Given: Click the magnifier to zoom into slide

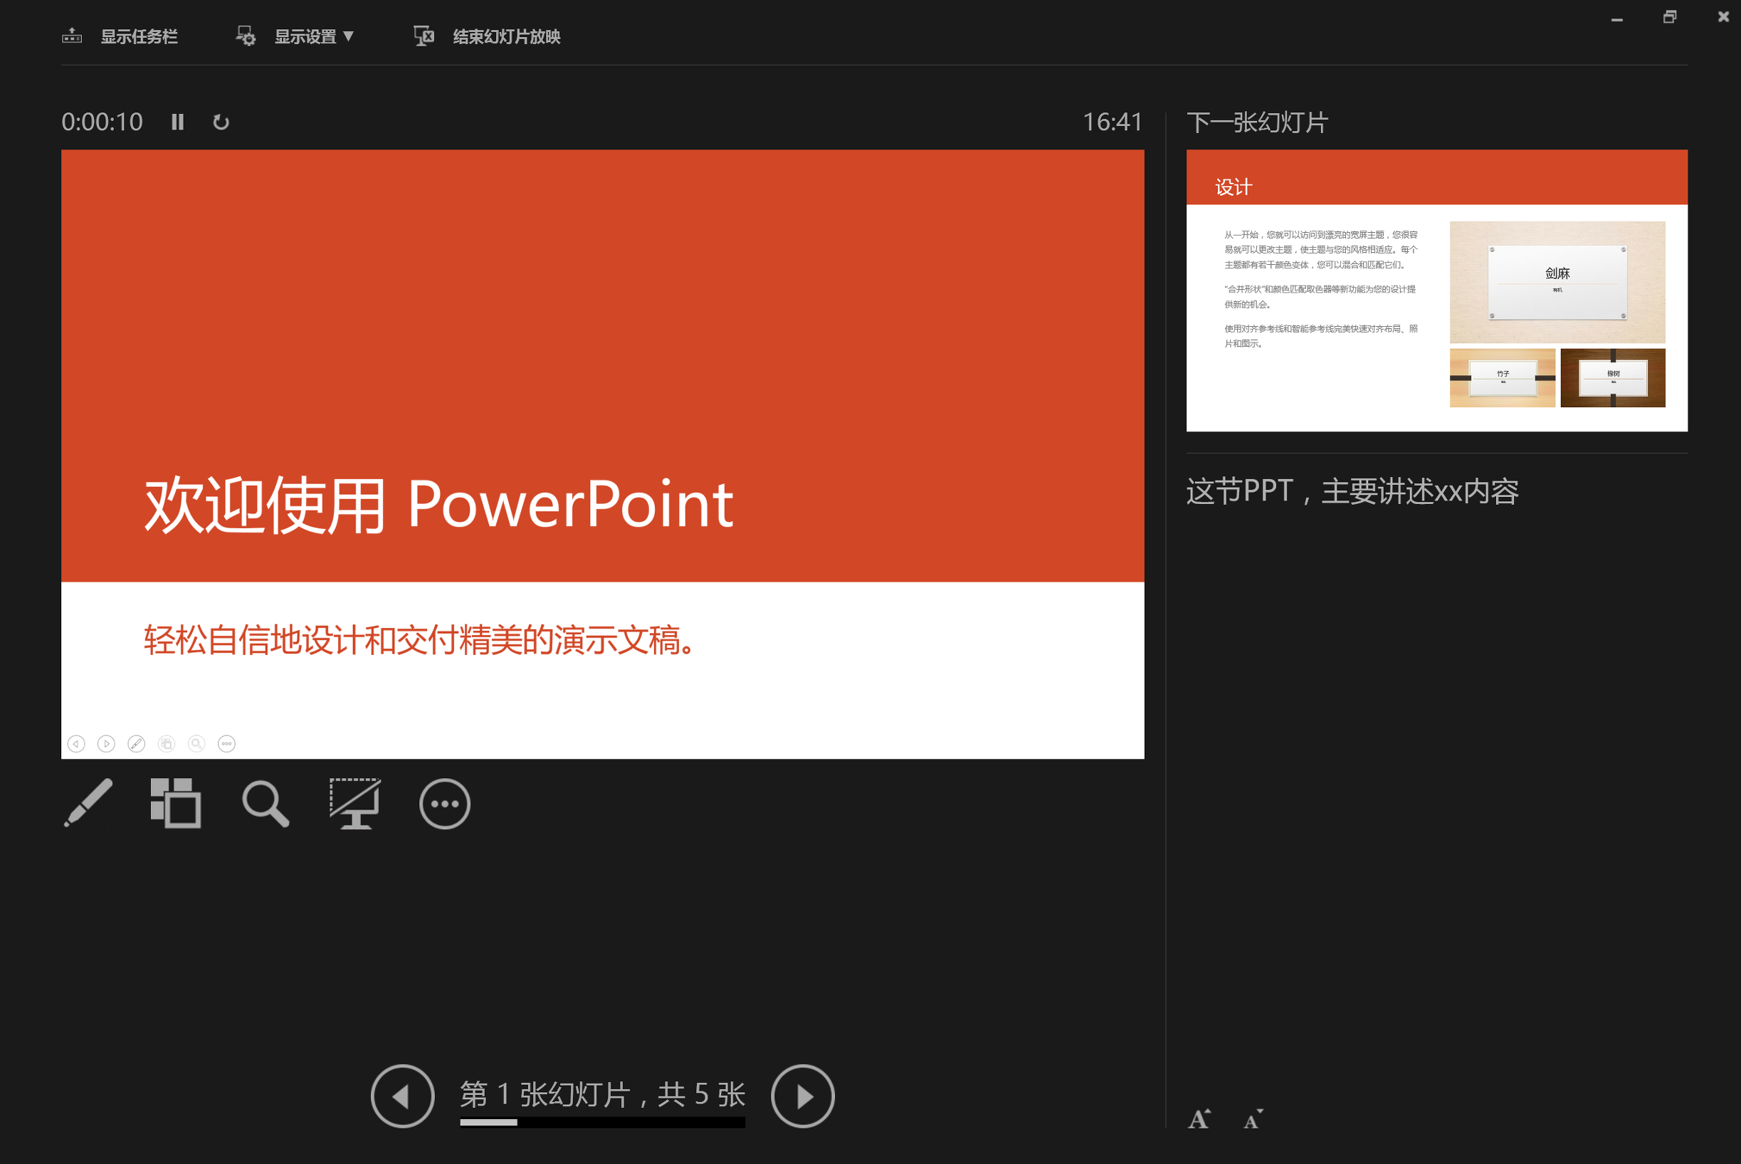Looking at the screenshot, I should tap(265, 803).
